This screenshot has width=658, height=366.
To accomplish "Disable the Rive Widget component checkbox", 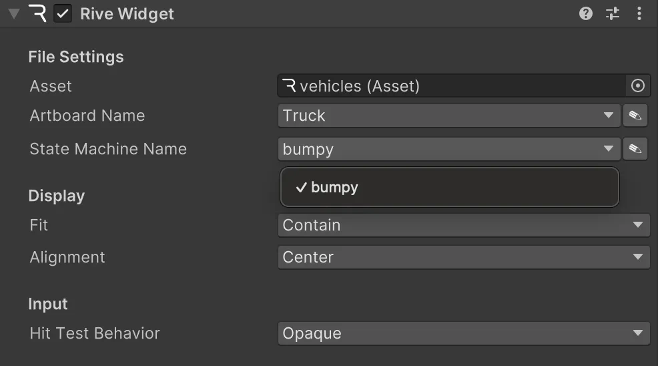I will 63,14.
